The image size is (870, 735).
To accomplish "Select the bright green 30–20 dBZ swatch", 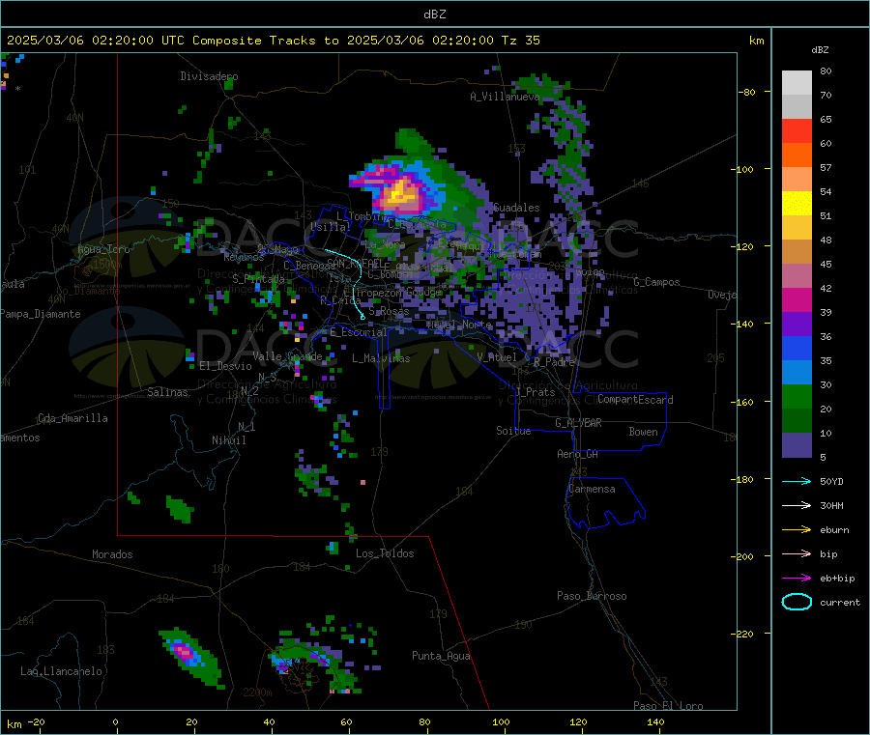I will [797, 396].
